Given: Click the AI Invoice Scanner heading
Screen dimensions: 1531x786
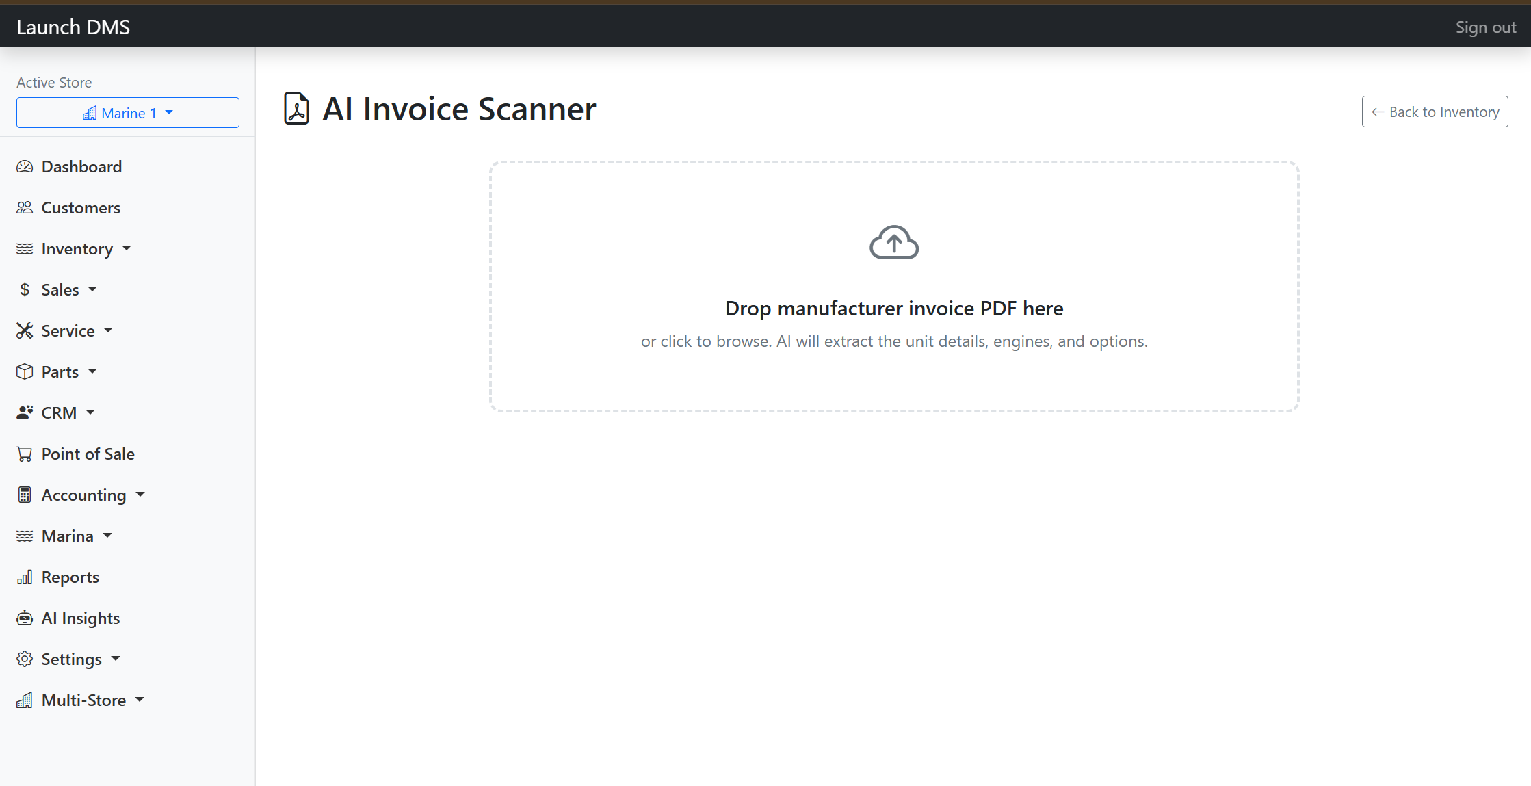Looking at the screenshot, I should pos(459,109).
